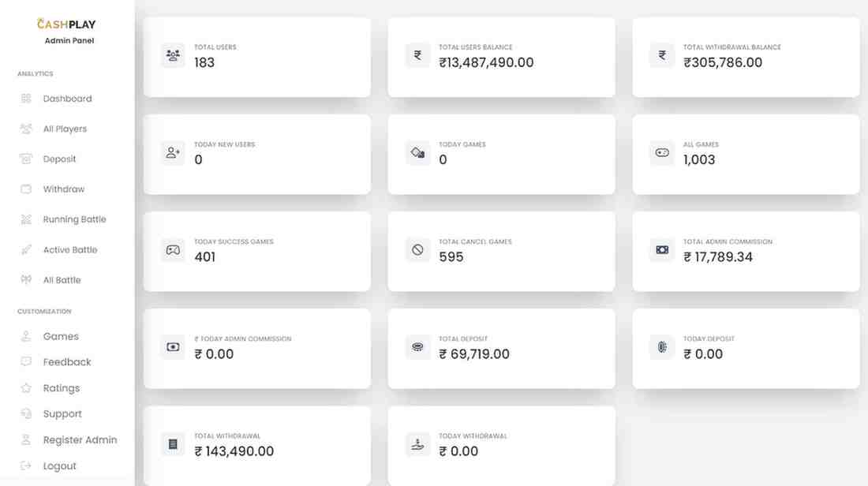This screenshot has height=486, width=868.
Task: Click the Total Admin Commission cash icon
Action: [662, 249]
